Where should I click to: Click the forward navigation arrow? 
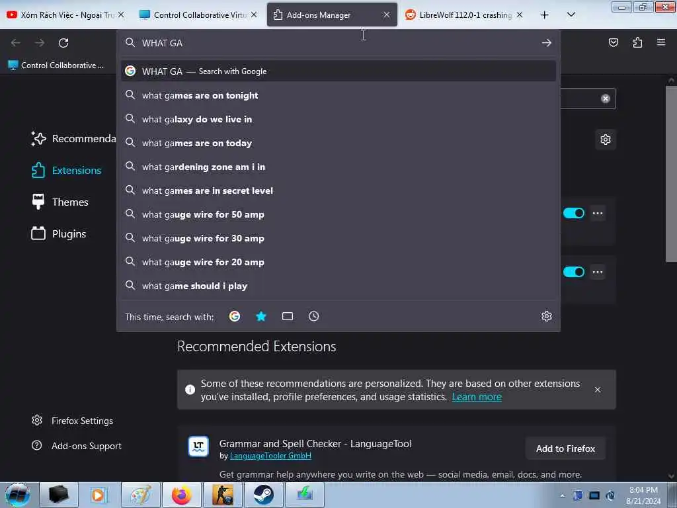[x=40, y=43]
